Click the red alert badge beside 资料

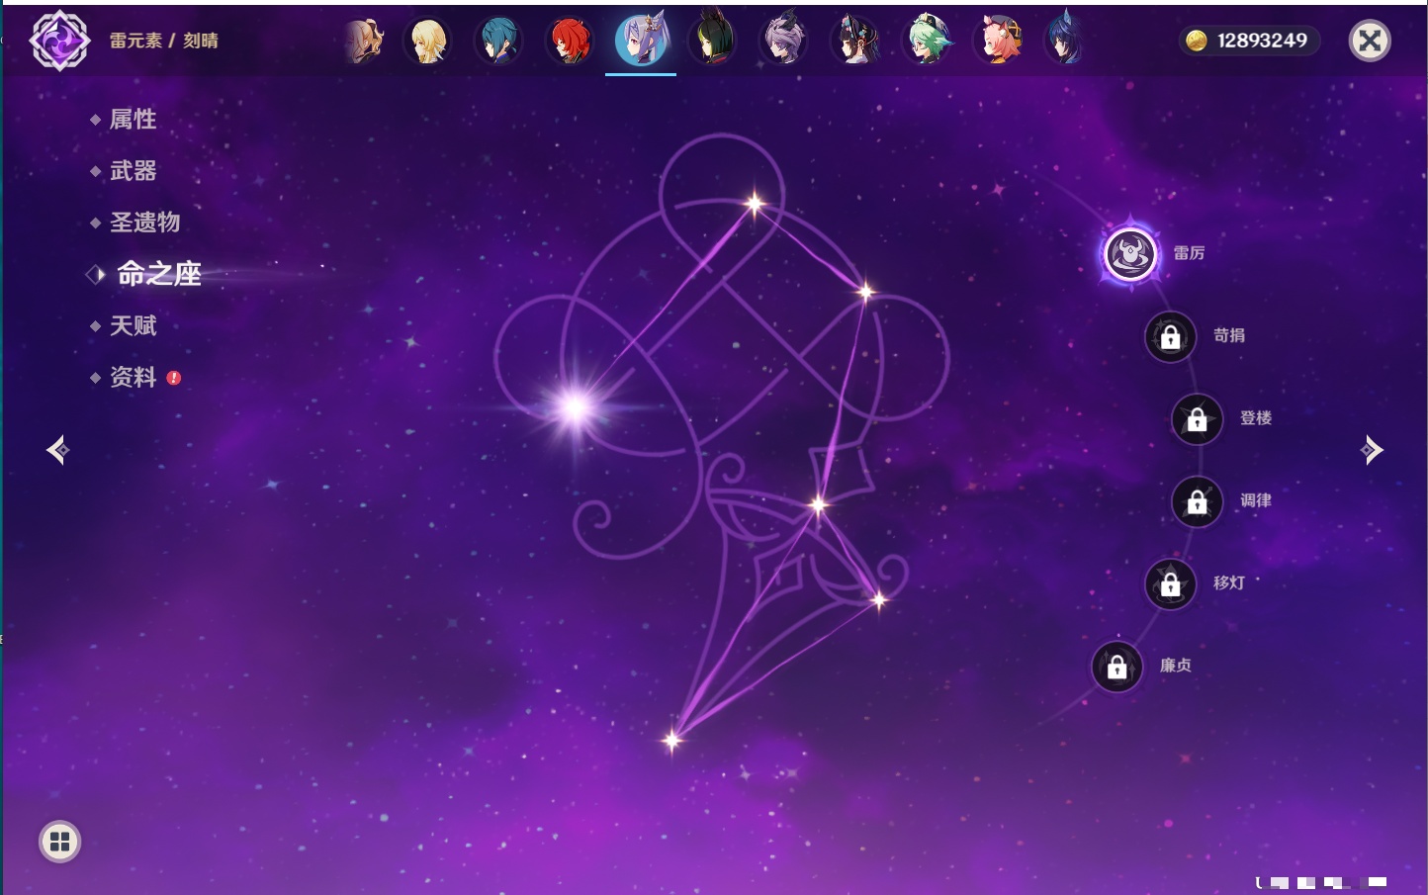pos(174,378)
